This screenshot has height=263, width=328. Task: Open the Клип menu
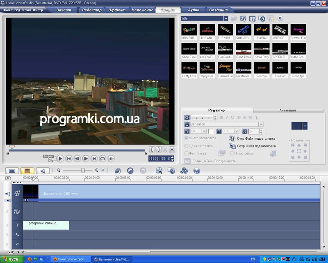[x=27, y=10]
